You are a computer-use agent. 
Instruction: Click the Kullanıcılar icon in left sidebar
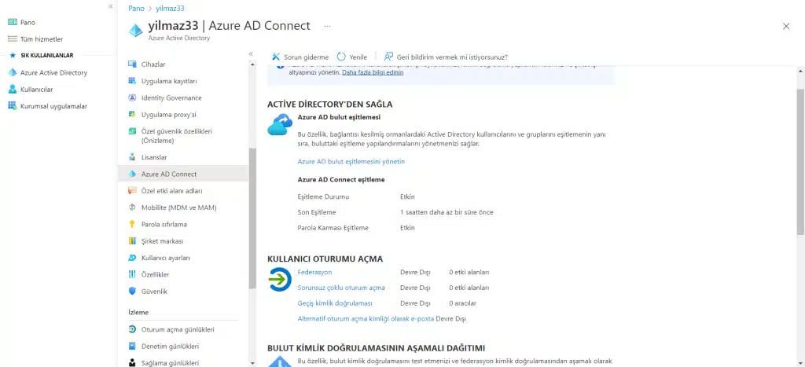(12, 90)
